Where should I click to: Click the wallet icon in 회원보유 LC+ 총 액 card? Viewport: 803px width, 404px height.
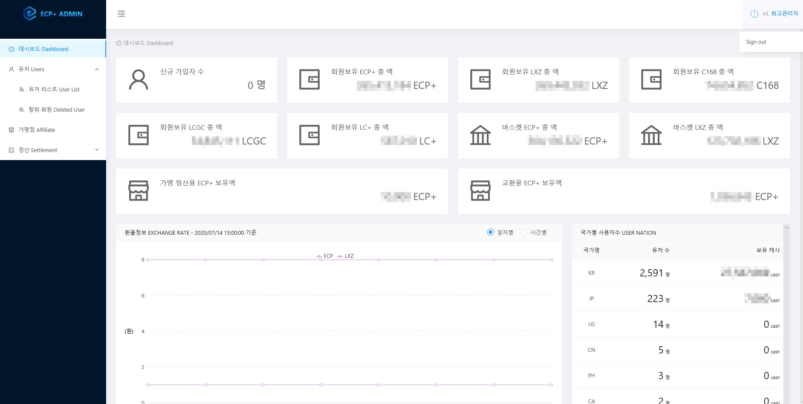coord(309,135)
